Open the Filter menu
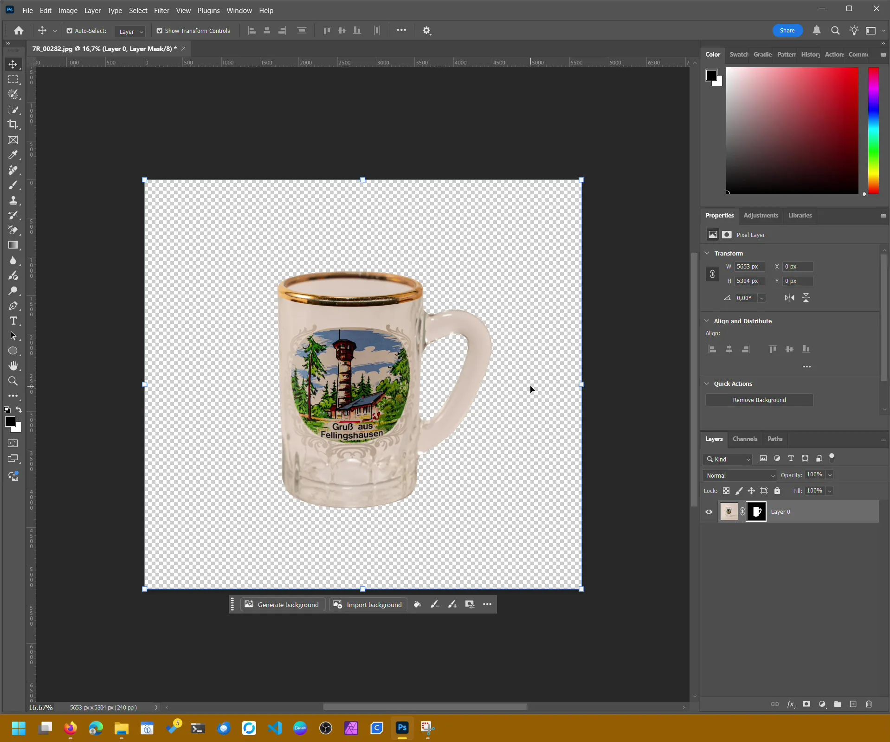 coord(161,10)
